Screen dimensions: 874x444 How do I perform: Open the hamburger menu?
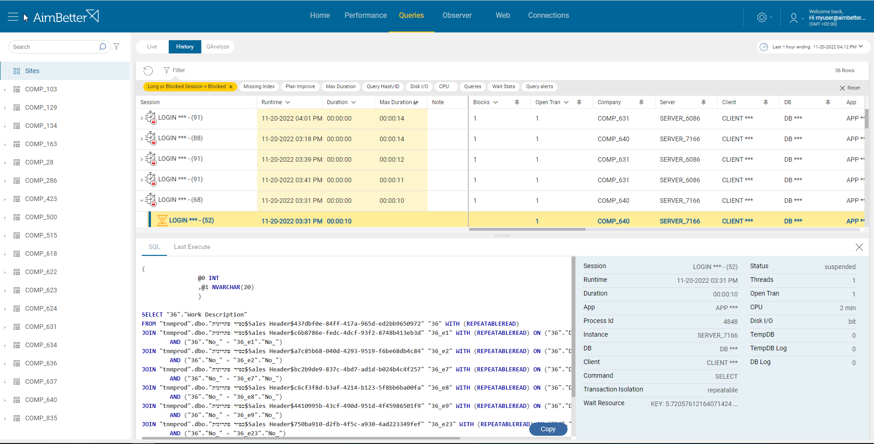(13, 17)
